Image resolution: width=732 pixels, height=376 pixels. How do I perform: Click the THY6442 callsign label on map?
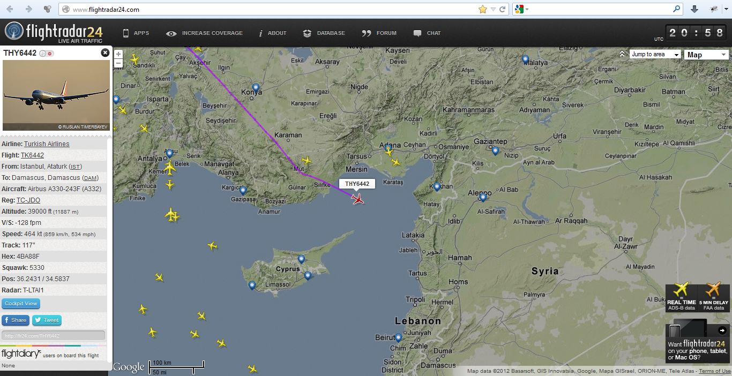pos(357,184)
